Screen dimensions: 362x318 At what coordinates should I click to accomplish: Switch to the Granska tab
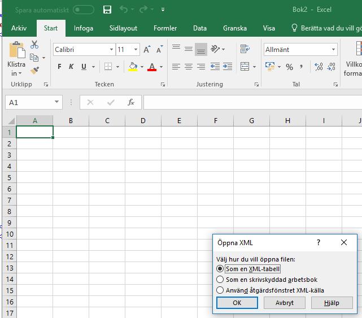235,28
